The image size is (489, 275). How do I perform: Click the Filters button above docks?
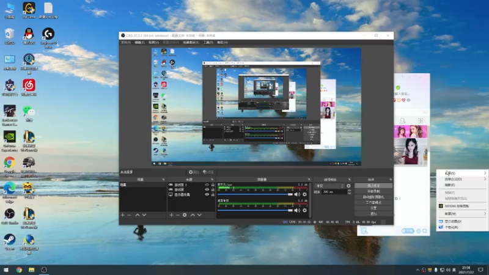point(208,172)
